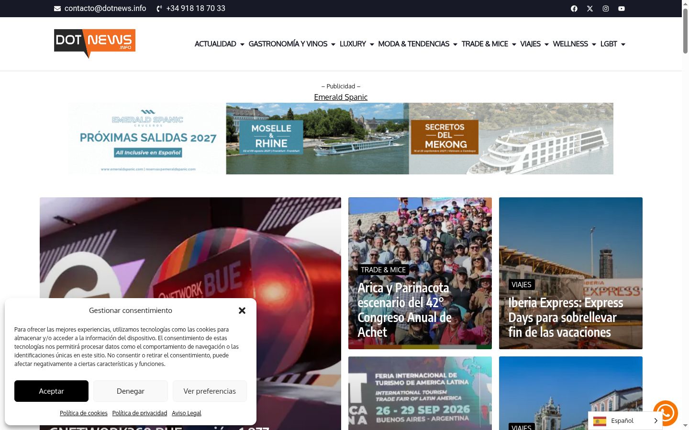Click the Emerald Spanic cruise banner ad

(341, 139)
